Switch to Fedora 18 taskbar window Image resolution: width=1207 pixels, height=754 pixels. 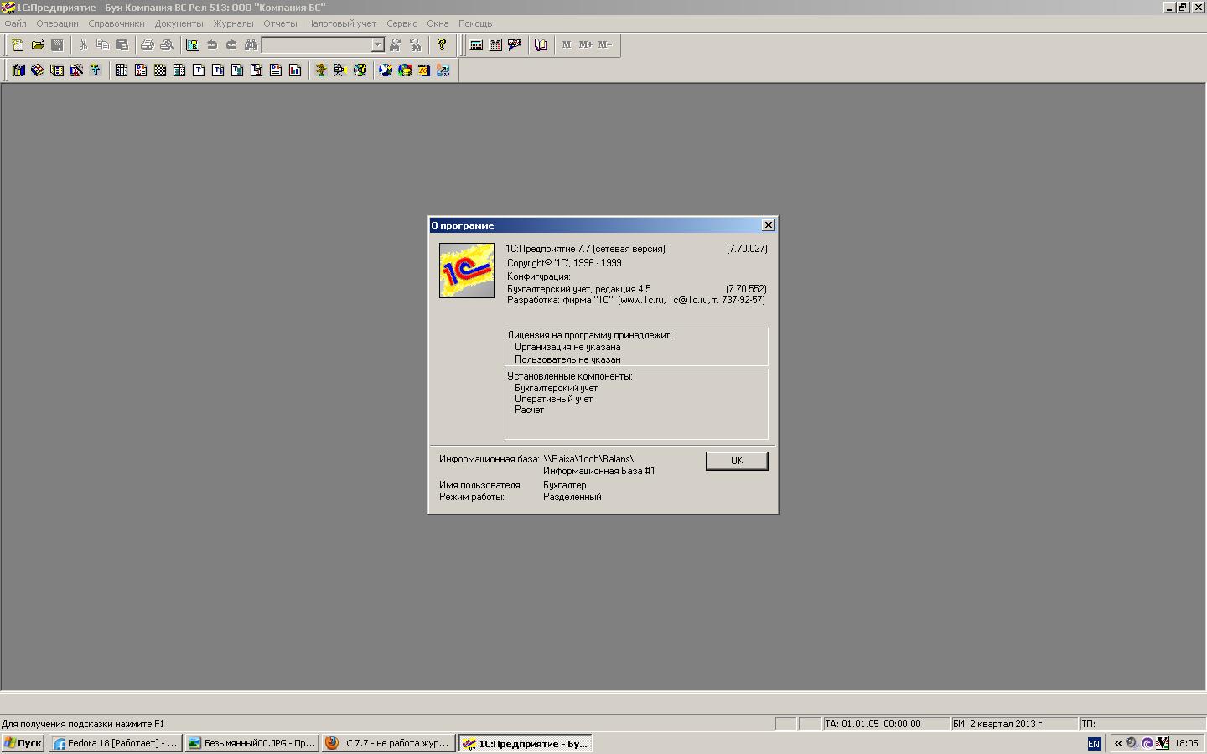[115, 743]
